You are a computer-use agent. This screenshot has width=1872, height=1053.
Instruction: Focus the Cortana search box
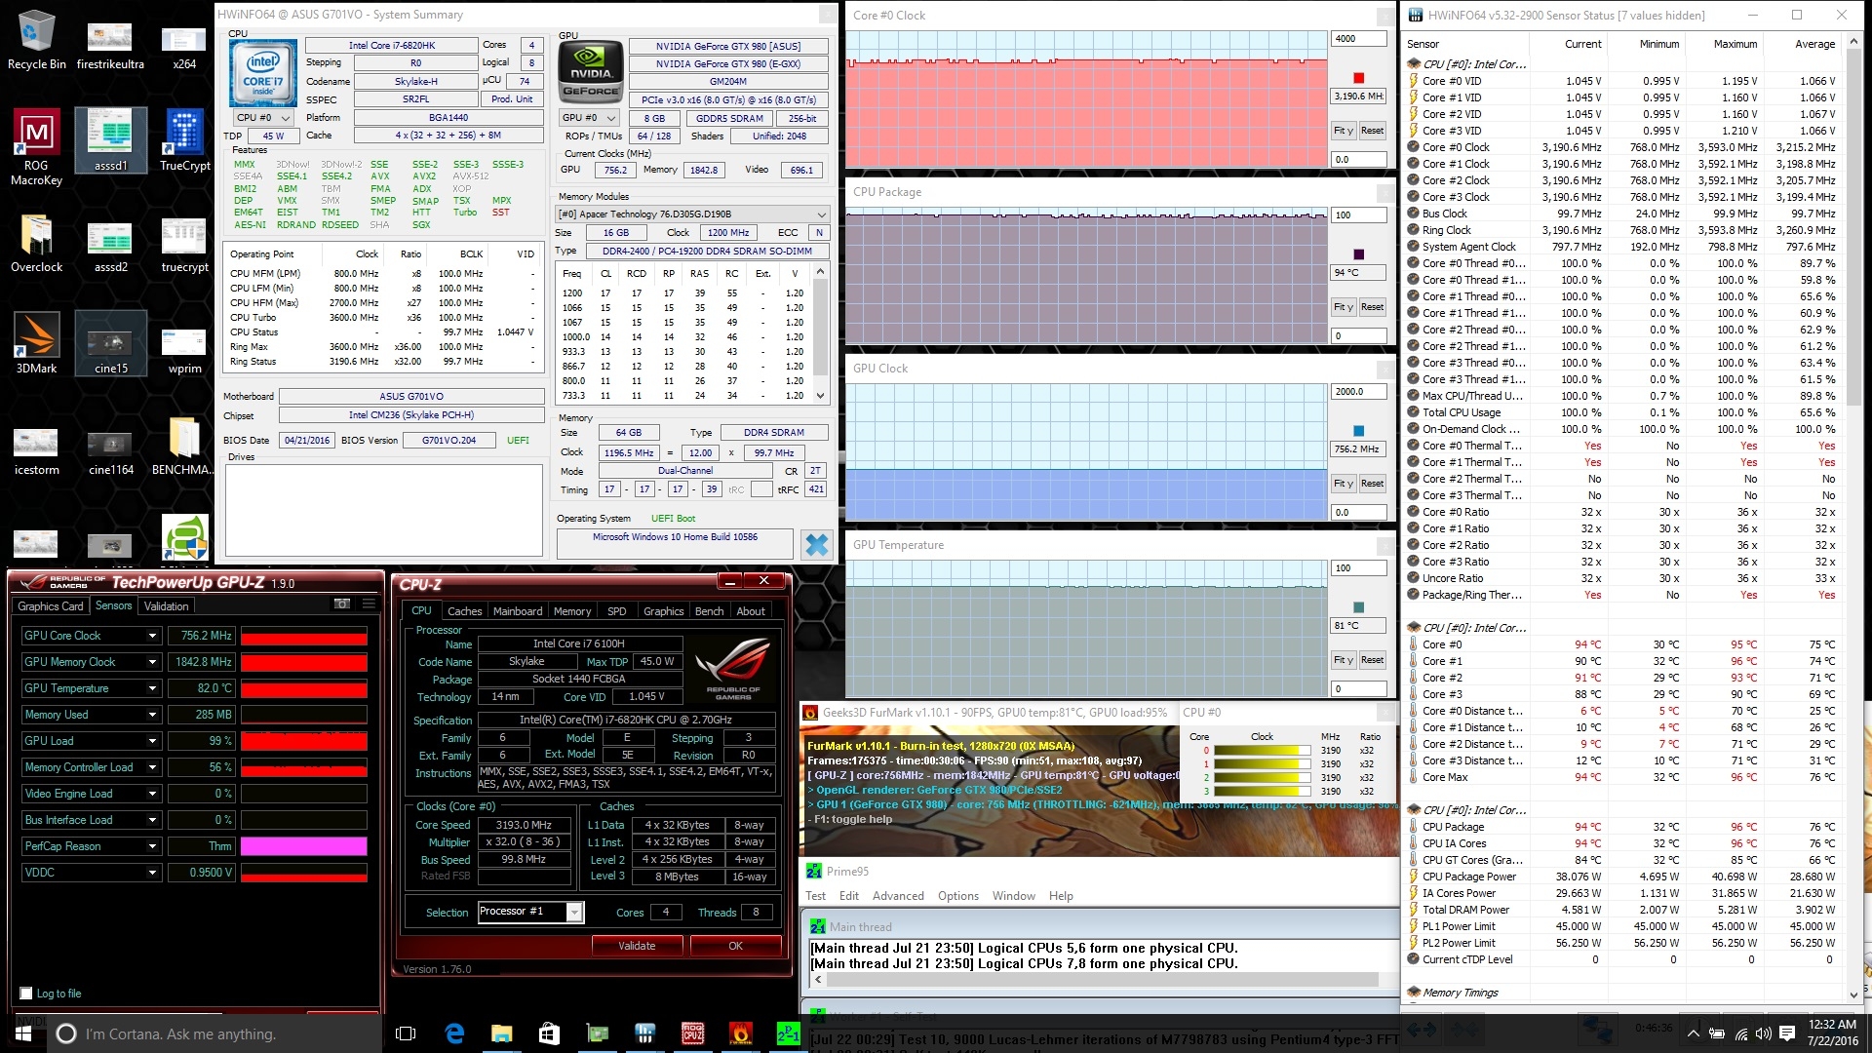tap(214, 1033)
